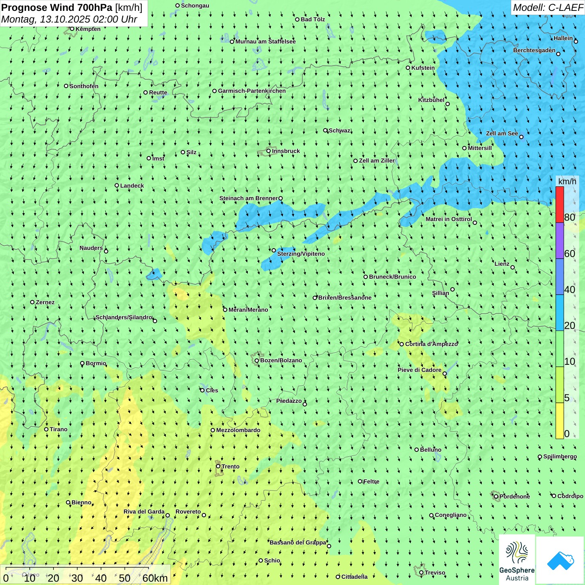Click the 'Bad Tölz' town label
This screenshot has width=585, height=585.
click(313, 19)
